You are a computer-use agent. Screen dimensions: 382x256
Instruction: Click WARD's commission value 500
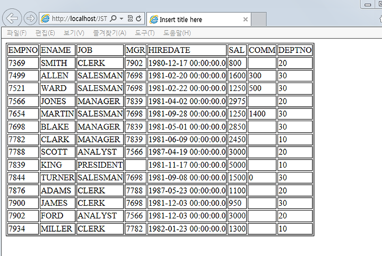coord(255,88)
